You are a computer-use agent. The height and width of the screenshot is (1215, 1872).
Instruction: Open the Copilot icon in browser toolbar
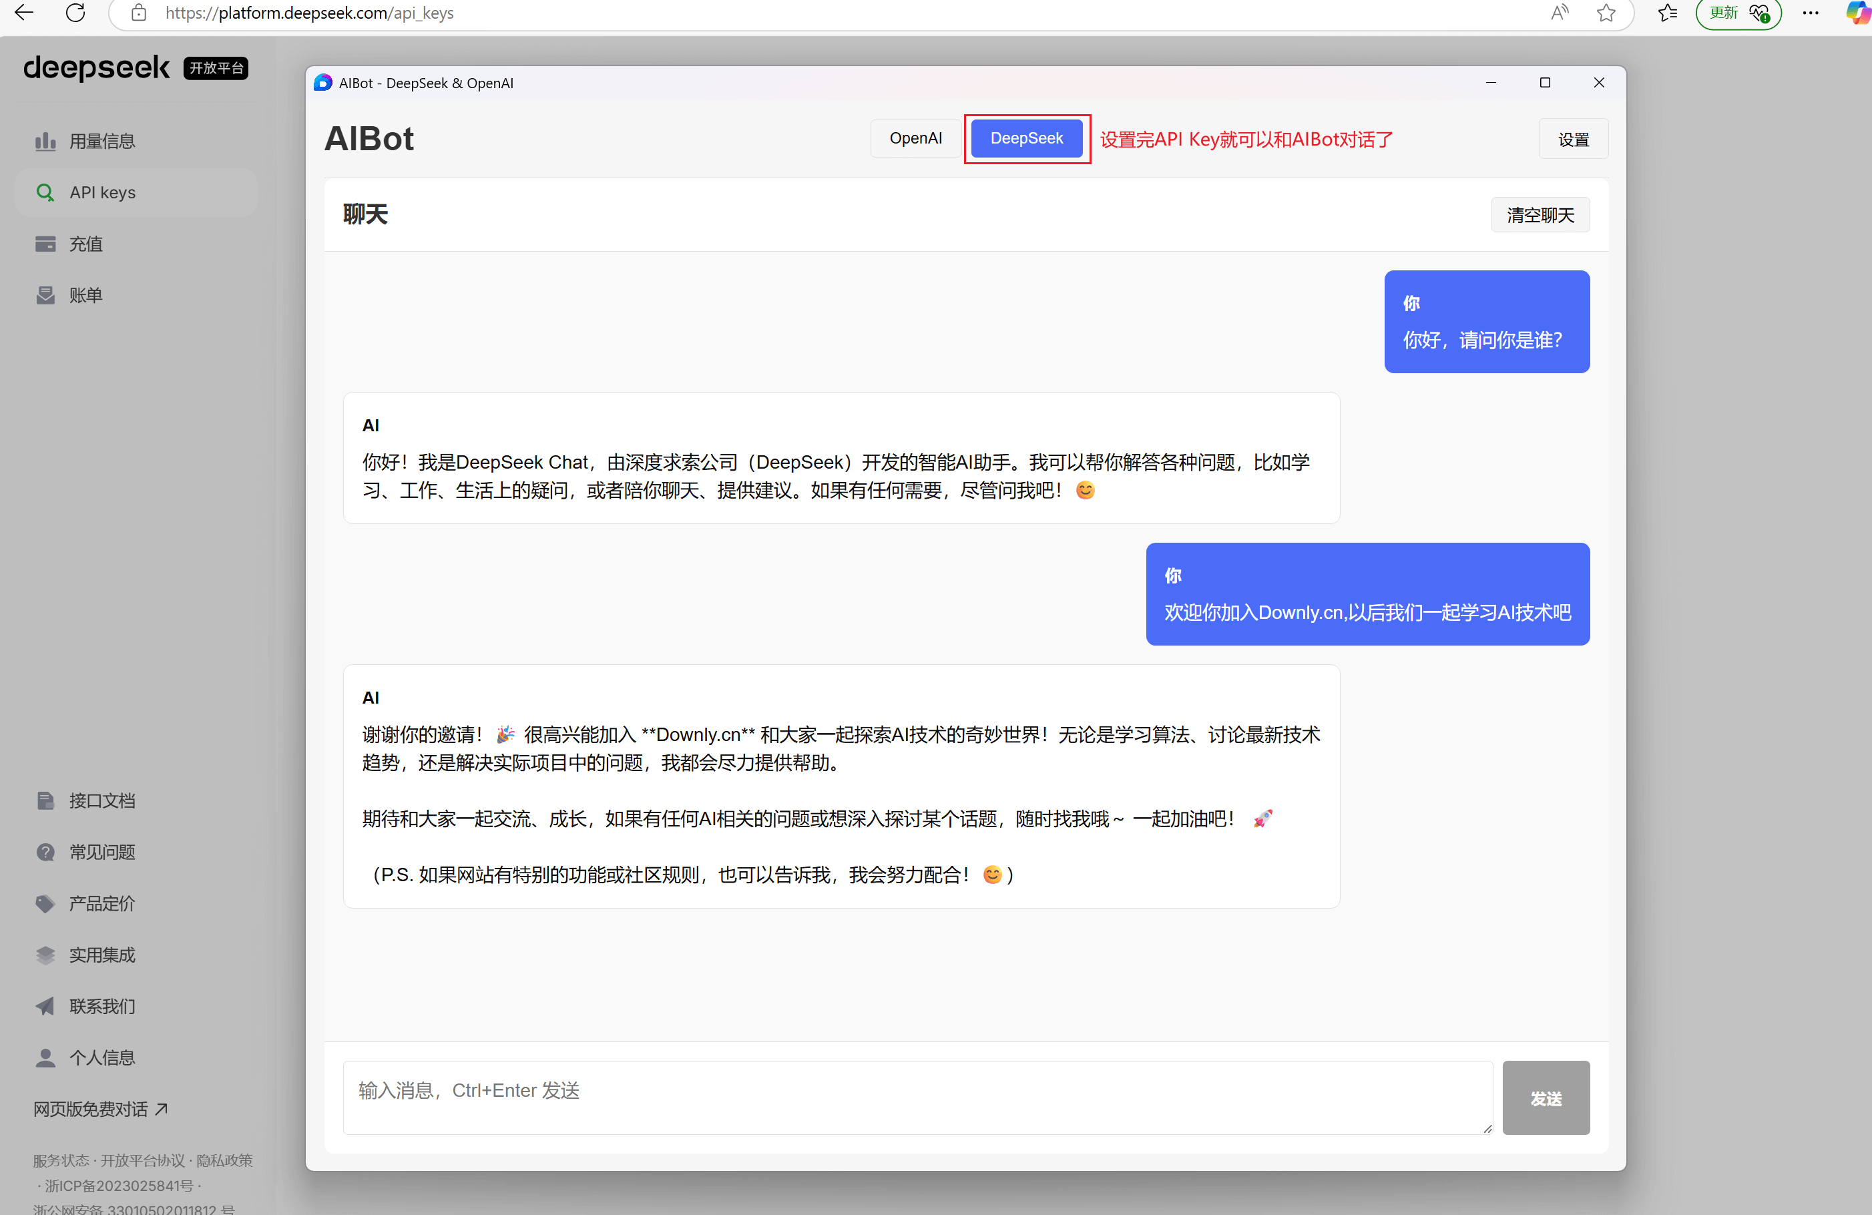point(1858,13)
